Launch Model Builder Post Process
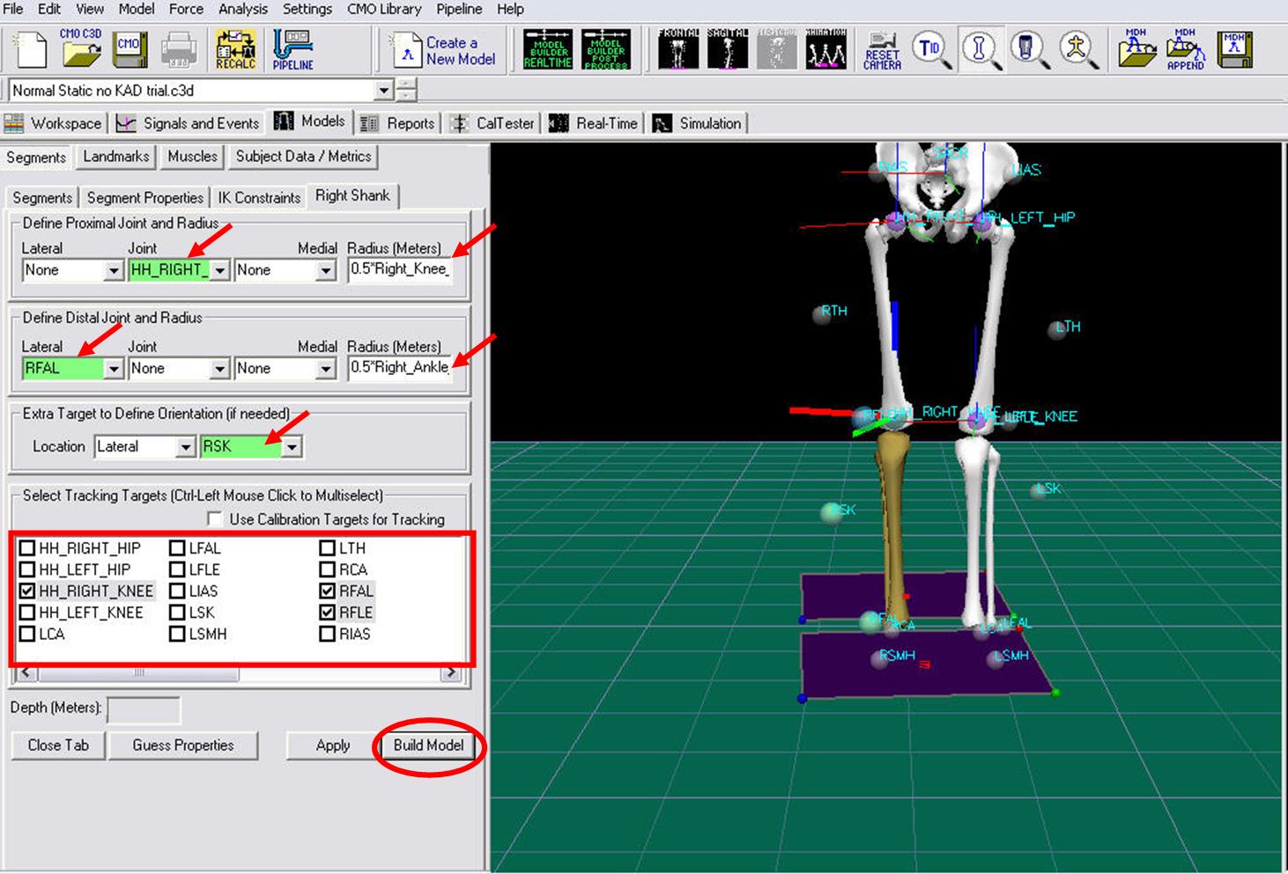1288x874 pixels. point(605,49)
